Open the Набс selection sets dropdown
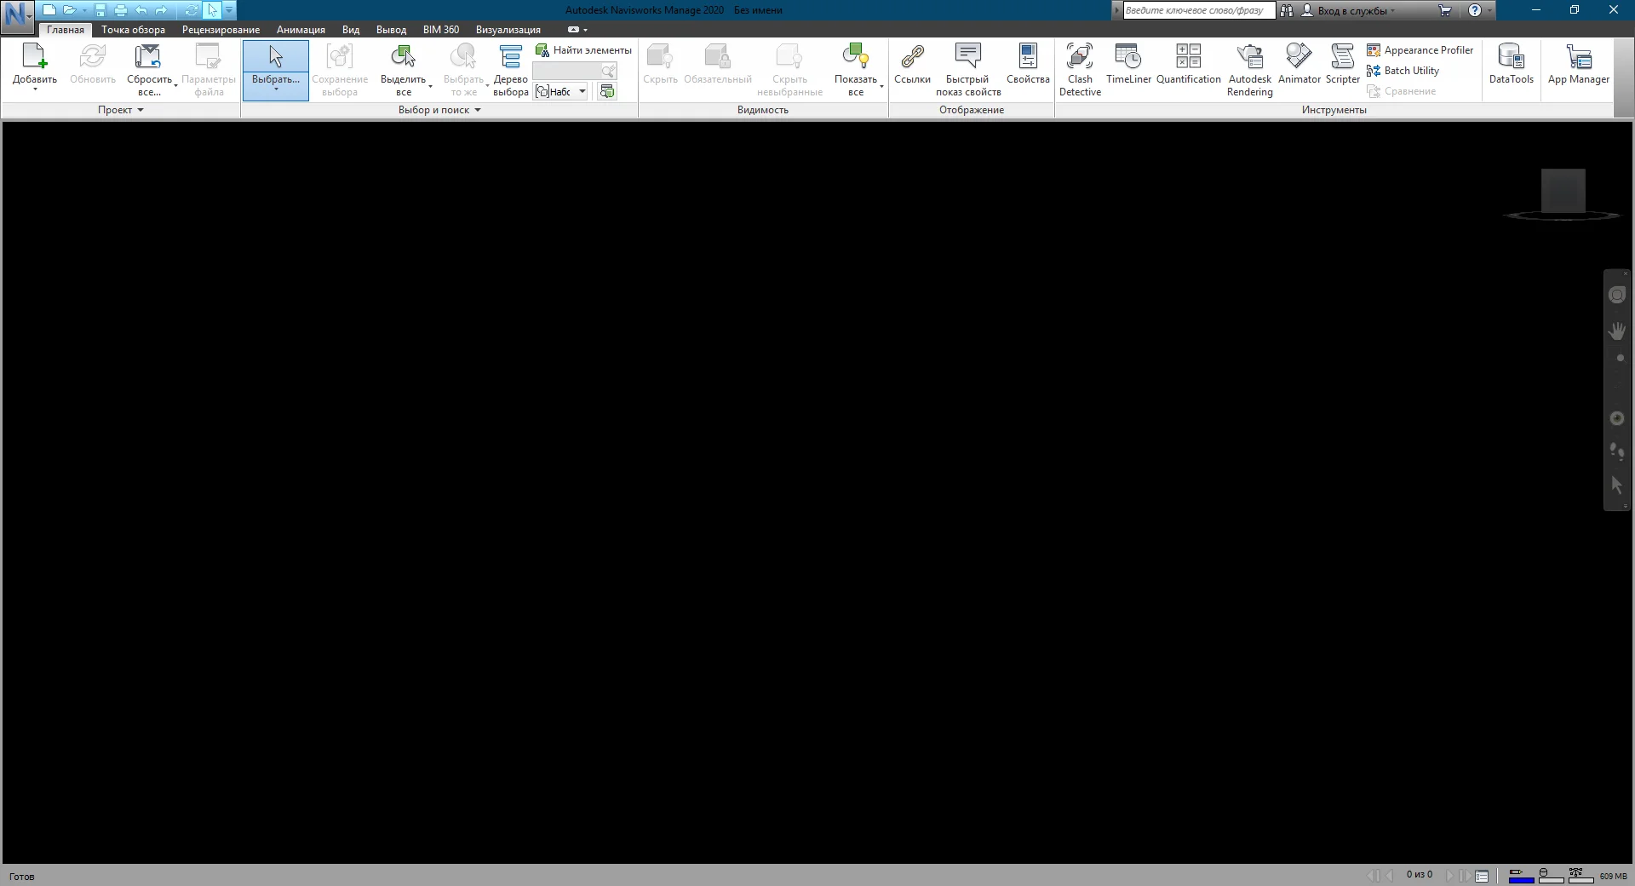Viewport: 1635px width, 886px height. pos(582,92)
